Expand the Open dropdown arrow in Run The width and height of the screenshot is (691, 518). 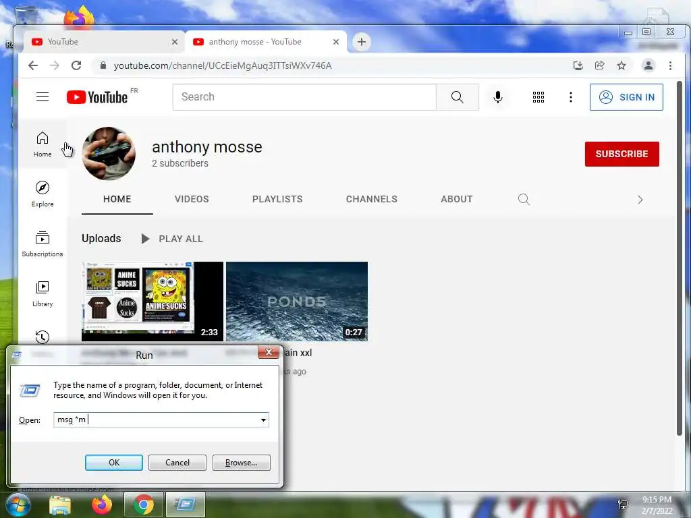click(x=263, y=420)
